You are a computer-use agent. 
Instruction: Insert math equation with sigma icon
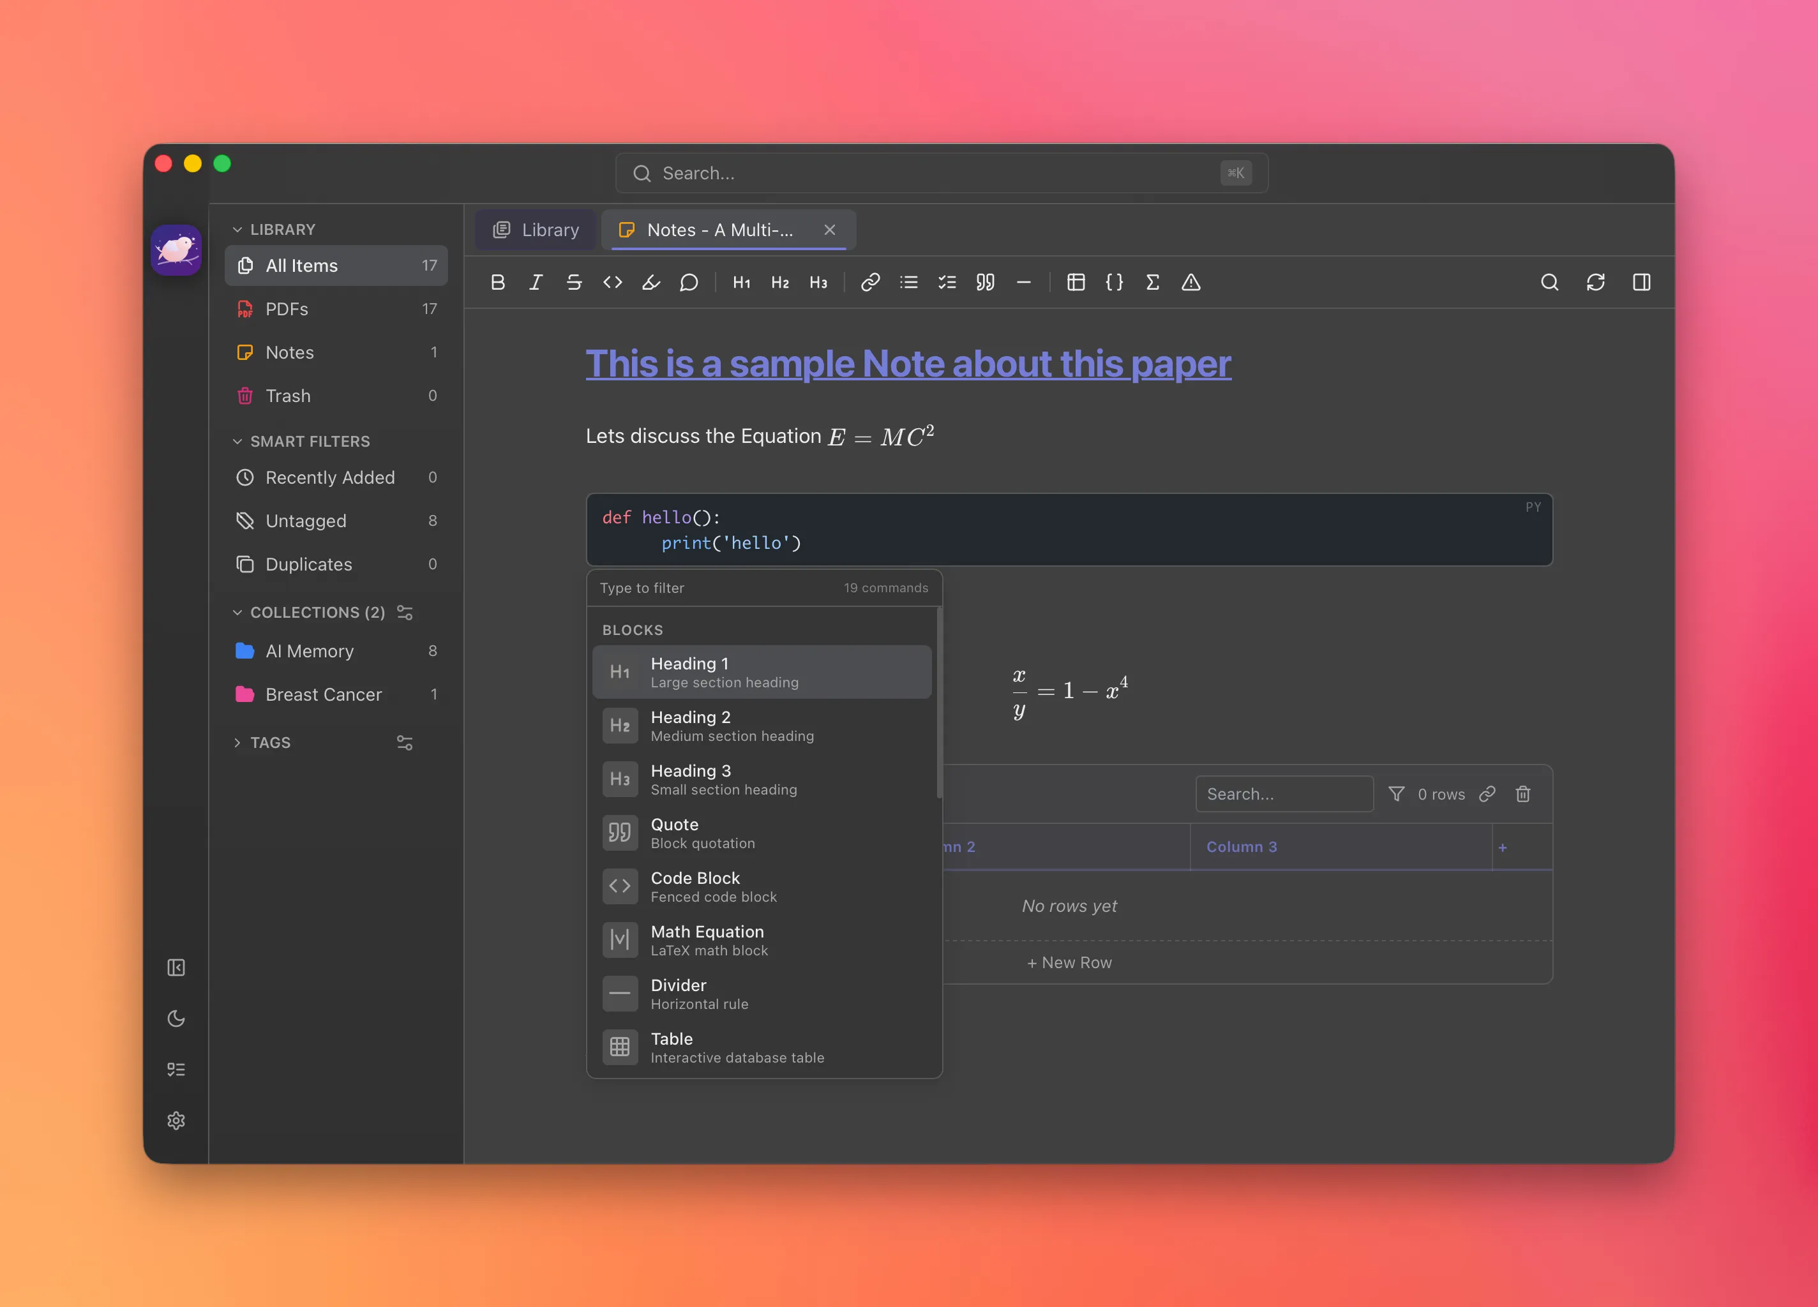coord(1153,282)
